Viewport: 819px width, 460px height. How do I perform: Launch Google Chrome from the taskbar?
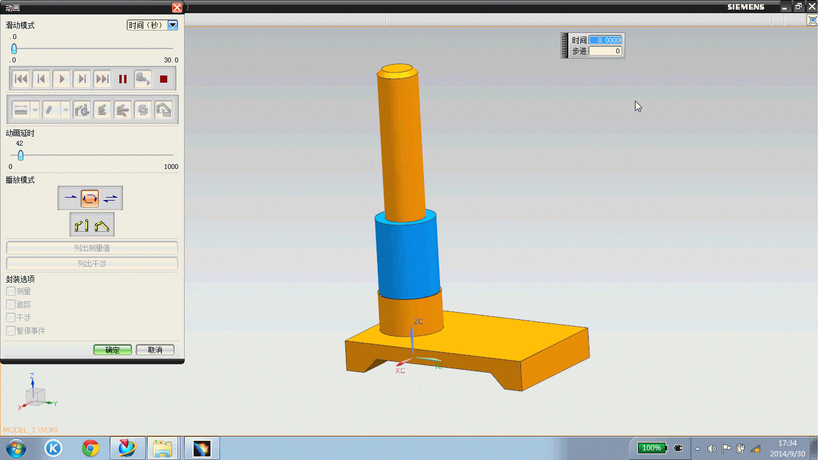[x=91, y=448]
